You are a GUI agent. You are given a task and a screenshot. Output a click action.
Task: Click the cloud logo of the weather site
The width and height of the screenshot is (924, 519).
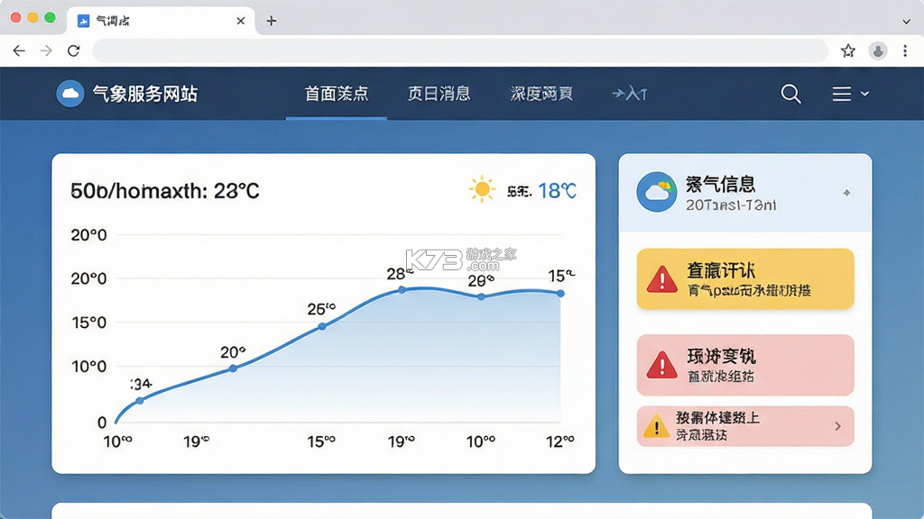[70, 94]
